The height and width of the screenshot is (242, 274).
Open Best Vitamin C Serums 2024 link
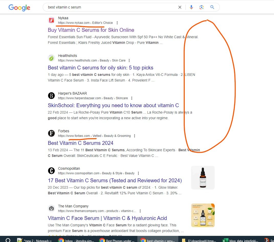coord(81,143)
